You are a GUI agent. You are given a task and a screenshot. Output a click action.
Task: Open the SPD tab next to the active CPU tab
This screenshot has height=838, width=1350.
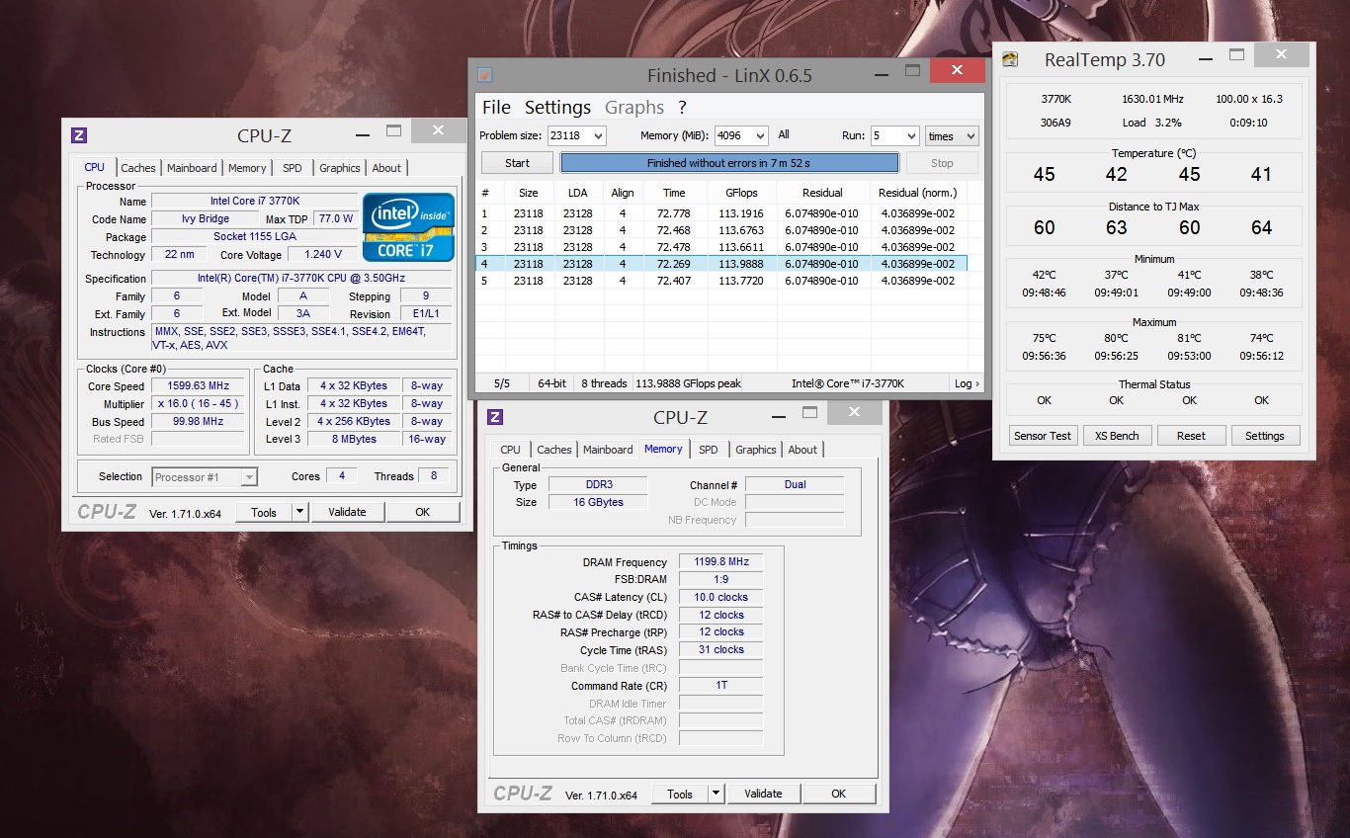tap(292, 168)
